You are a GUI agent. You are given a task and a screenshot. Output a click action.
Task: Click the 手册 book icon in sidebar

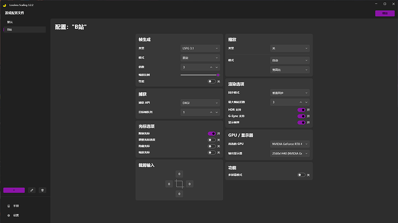coord(9,206)
